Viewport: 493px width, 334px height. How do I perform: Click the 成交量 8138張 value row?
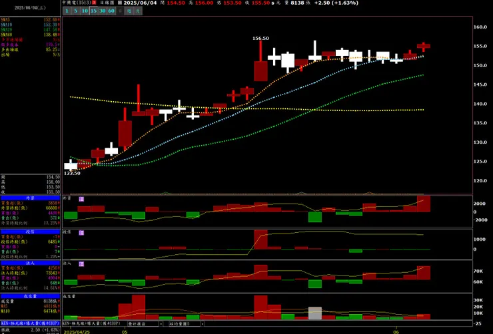[x=30, y=301]
